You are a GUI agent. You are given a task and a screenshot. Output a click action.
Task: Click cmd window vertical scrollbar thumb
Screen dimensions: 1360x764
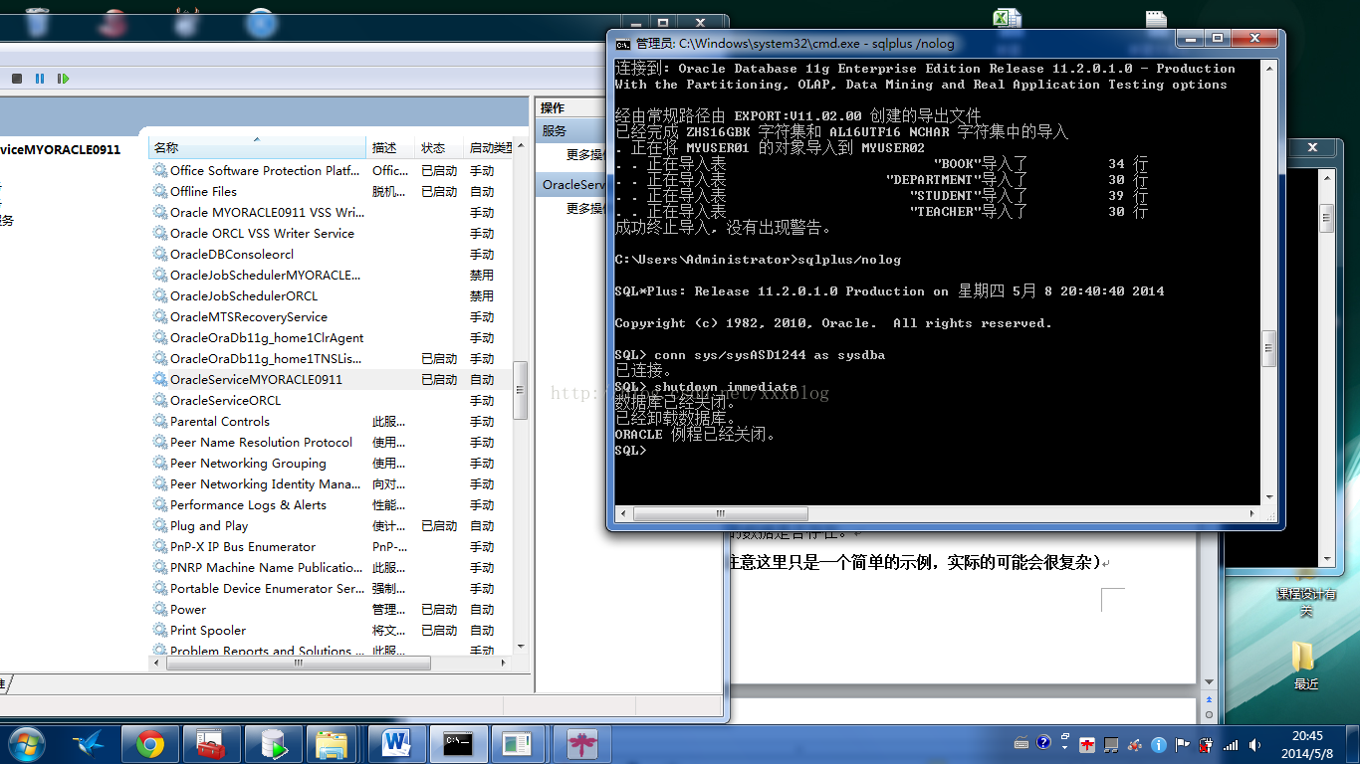(x=1268, y=348)
